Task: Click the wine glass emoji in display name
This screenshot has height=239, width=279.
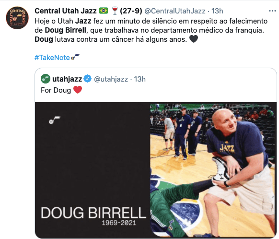Action: click(x=115, y=11)
